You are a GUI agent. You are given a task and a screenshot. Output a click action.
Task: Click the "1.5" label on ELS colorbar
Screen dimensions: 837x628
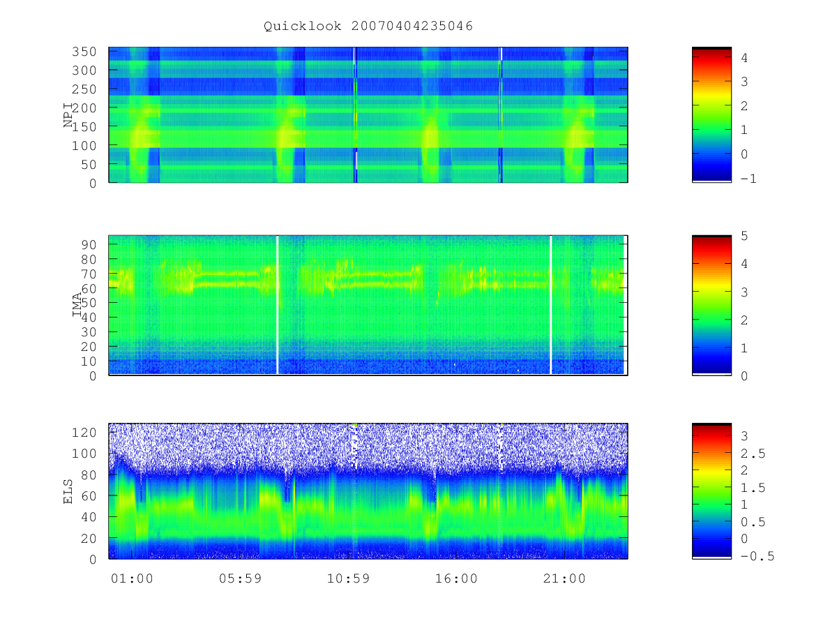[752, 488]
